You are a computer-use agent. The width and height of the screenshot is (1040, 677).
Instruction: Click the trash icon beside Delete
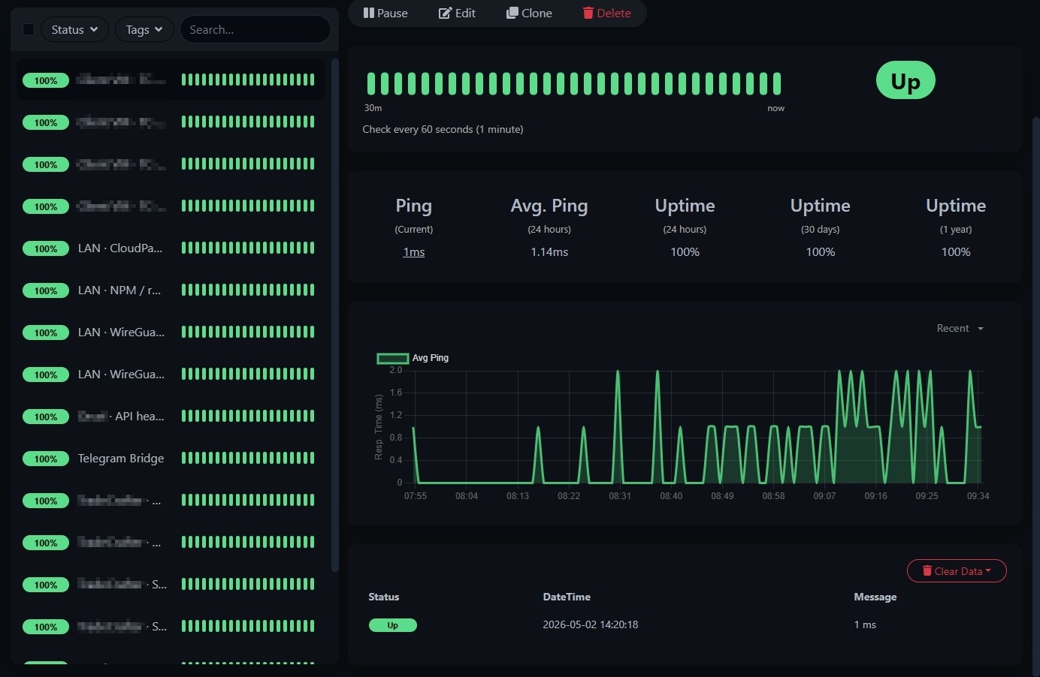[x=588, y=13]
